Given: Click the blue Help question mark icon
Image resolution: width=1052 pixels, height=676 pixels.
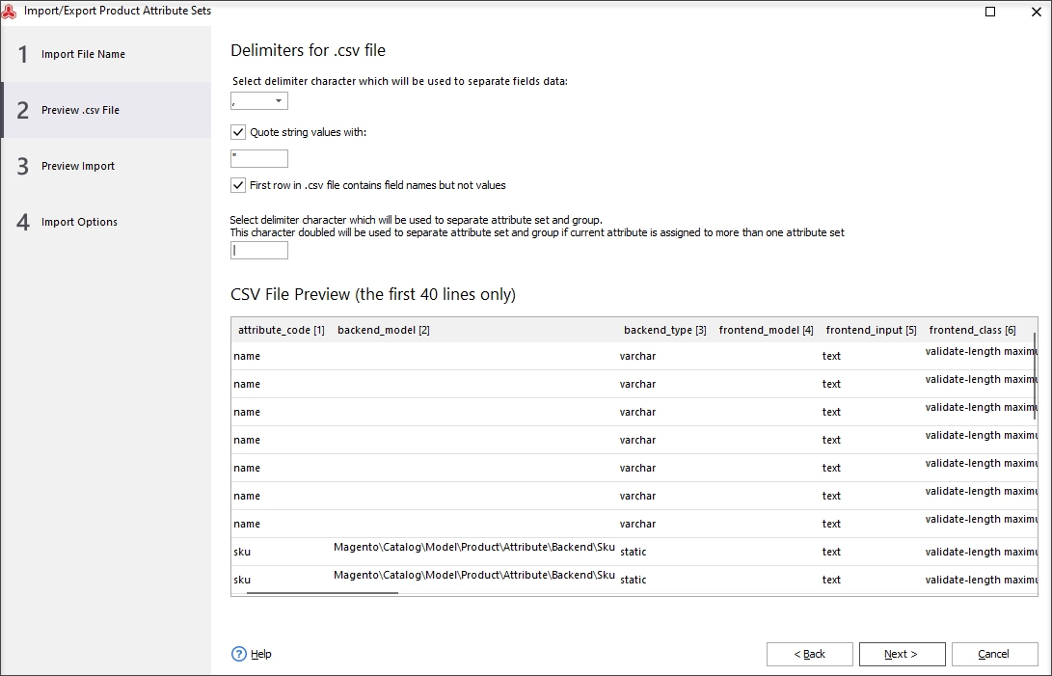Looking at the screenshot, I should pos(239,654).
